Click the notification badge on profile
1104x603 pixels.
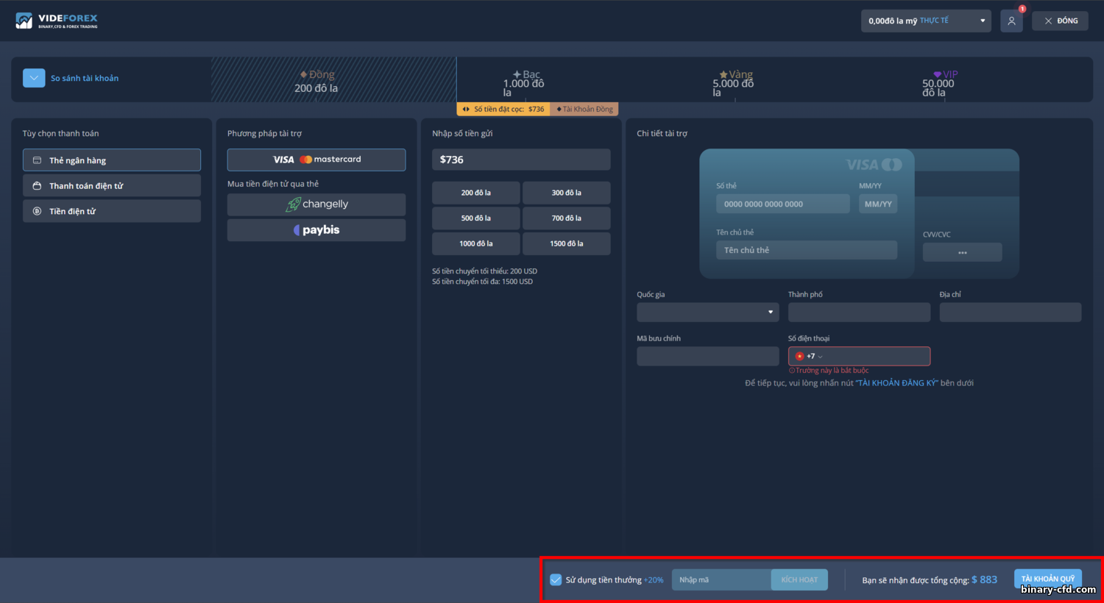coord(1022,9)
